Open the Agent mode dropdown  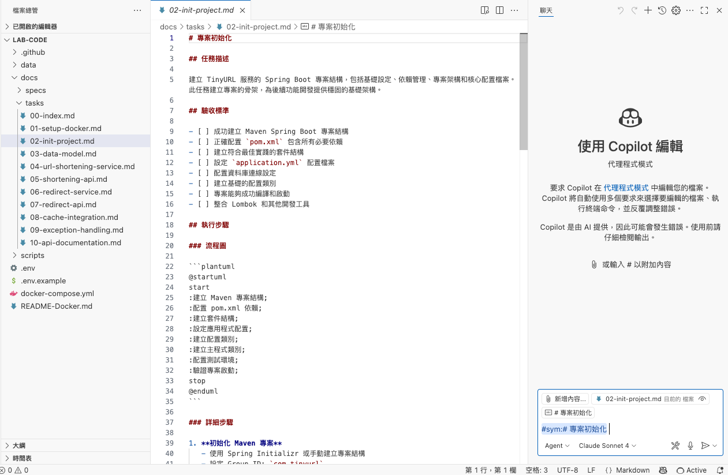pos(555,446)
